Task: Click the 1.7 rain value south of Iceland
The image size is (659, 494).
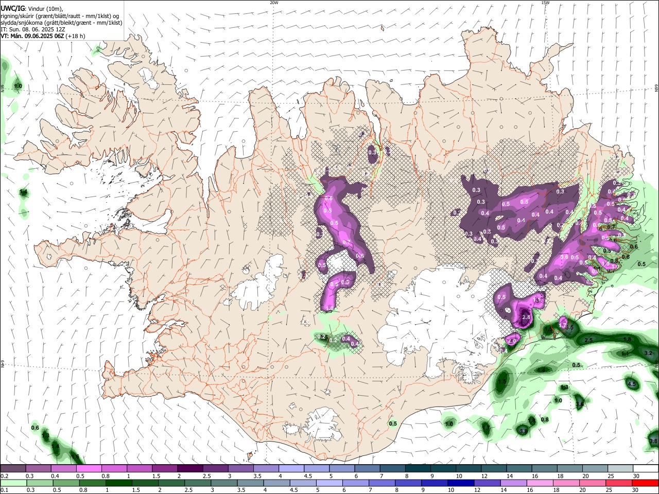Action: click(x=485, y=428)
